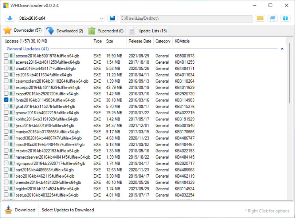Check the access2016-kb5001978 update checkbox
Screen dimensions: 295x218
point(6,55)
